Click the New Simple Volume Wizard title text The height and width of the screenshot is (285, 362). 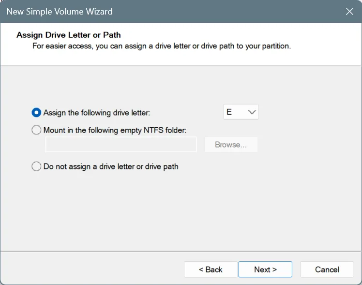[60, 12]
